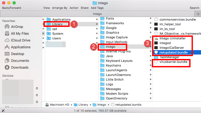
Task: Click Library in the path bar
Action: click(83, 105)
